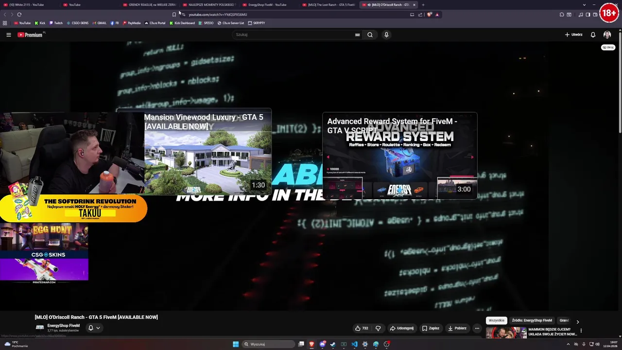Open browser apps grid icon

pos(5,23)
